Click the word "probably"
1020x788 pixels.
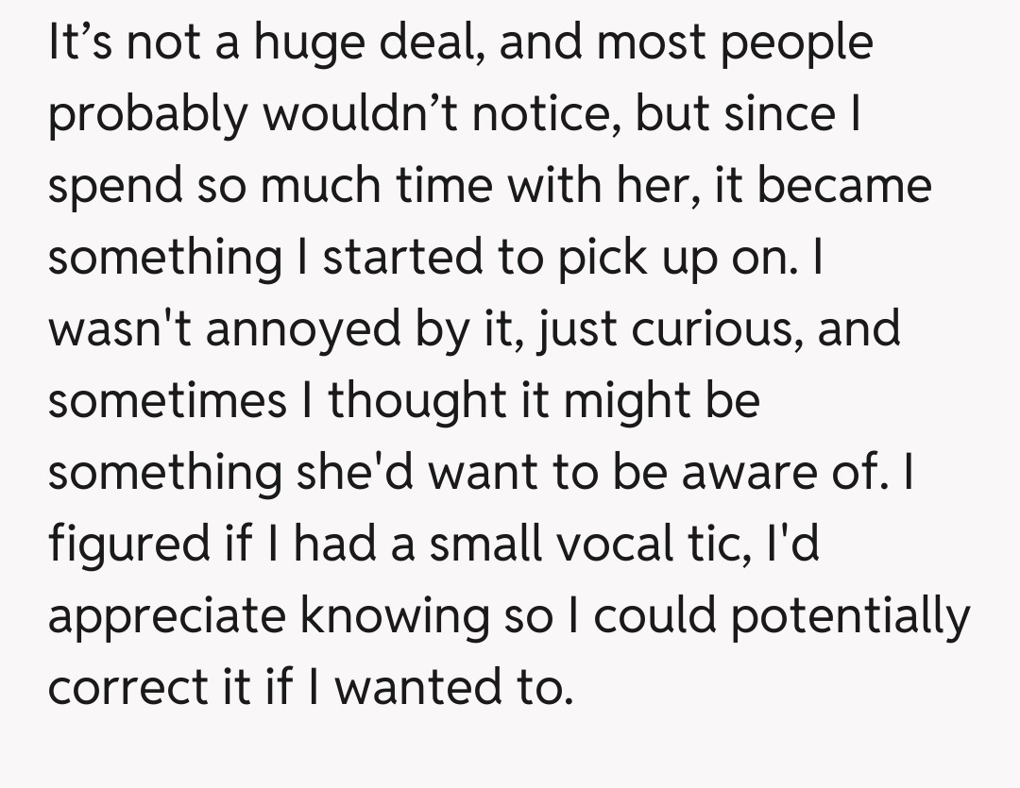pyautogui.click(x=148, y=116)
